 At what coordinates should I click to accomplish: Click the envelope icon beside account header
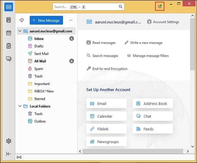coord(89,22)
